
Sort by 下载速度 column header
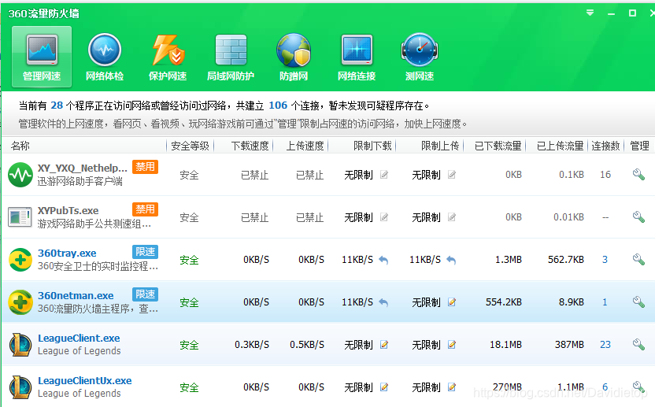click(250, 146)
